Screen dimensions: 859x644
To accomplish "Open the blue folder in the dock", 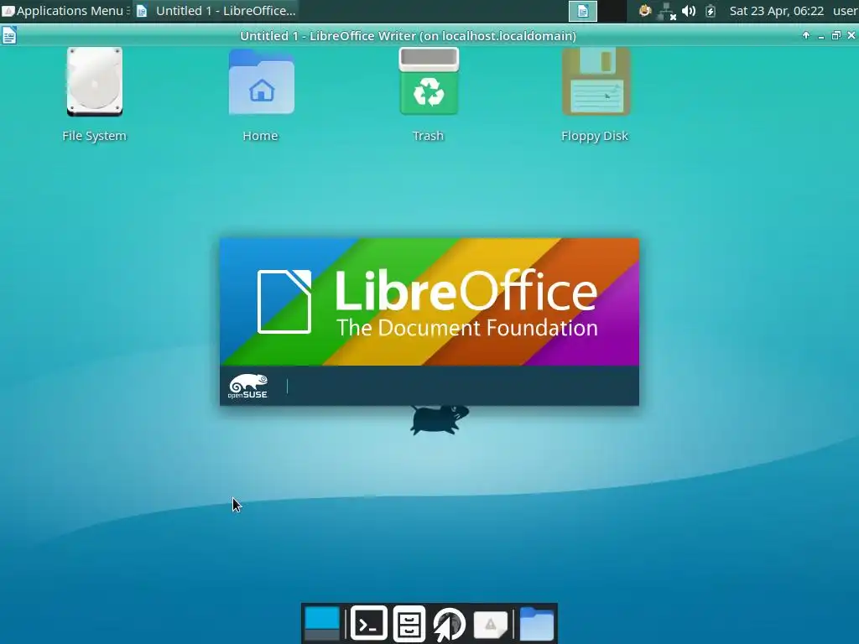I will click(536, 624).
